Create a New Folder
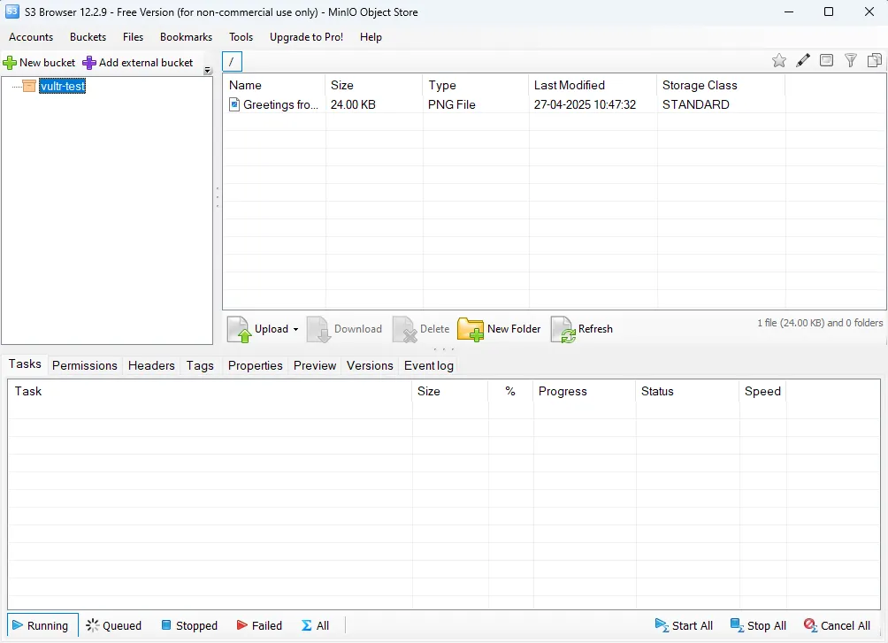Viewport: 888px width, 643px height. [499, 329]
